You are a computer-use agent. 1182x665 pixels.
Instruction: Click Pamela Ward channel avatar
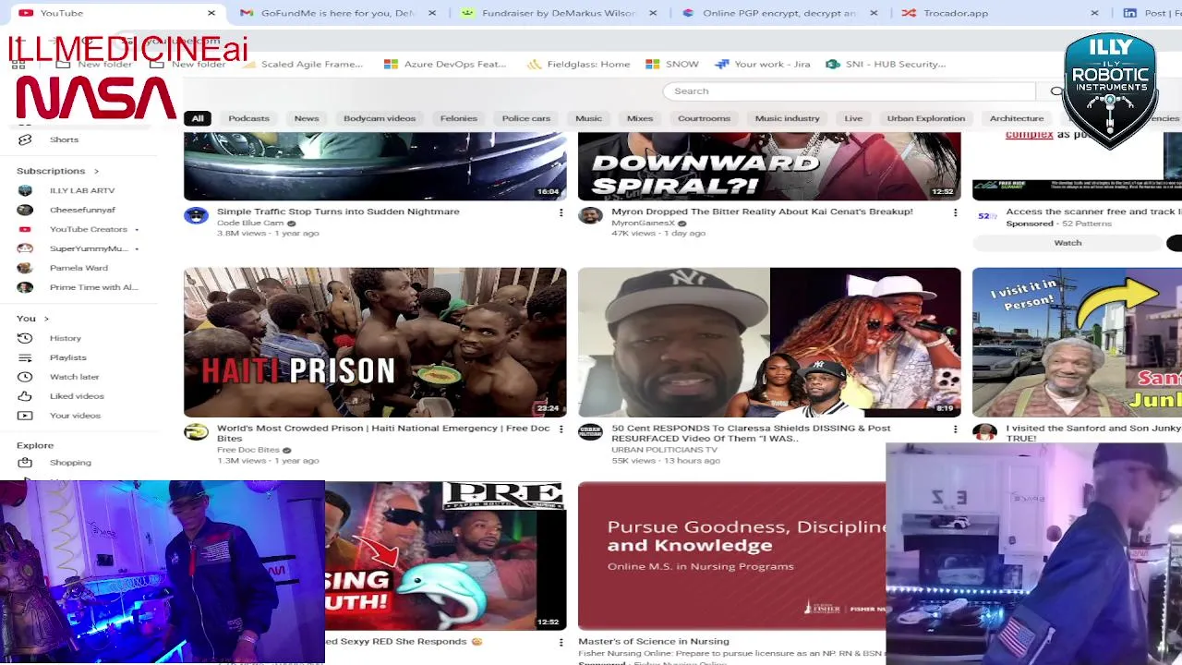point(25,268)
